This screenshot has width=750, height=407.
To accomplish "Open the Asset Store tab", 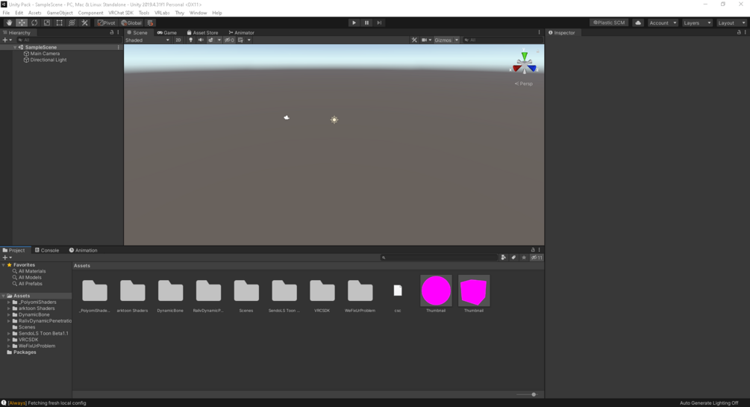I will 203,33.
